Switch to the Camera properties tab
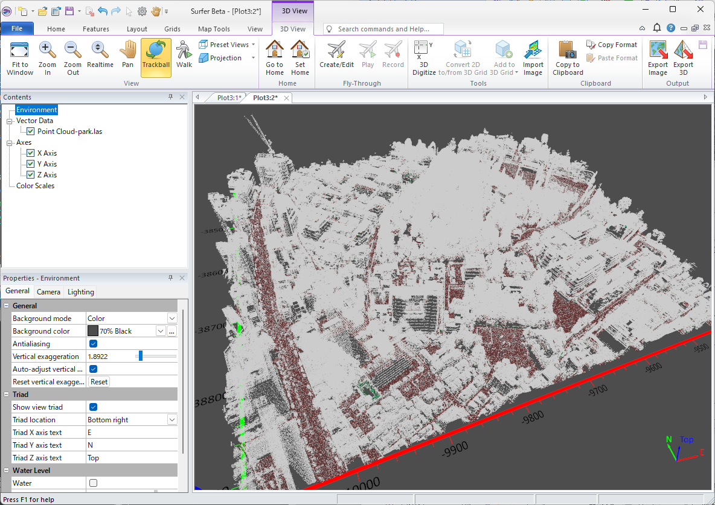This screenshot has height=505, width=715. [48, 292]
